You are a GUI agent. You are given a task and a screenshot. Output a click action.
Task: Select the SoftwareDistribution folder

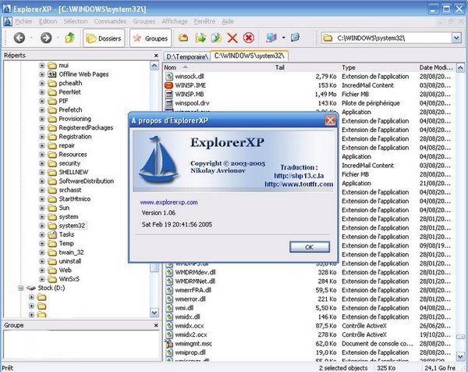coord(87,181)
